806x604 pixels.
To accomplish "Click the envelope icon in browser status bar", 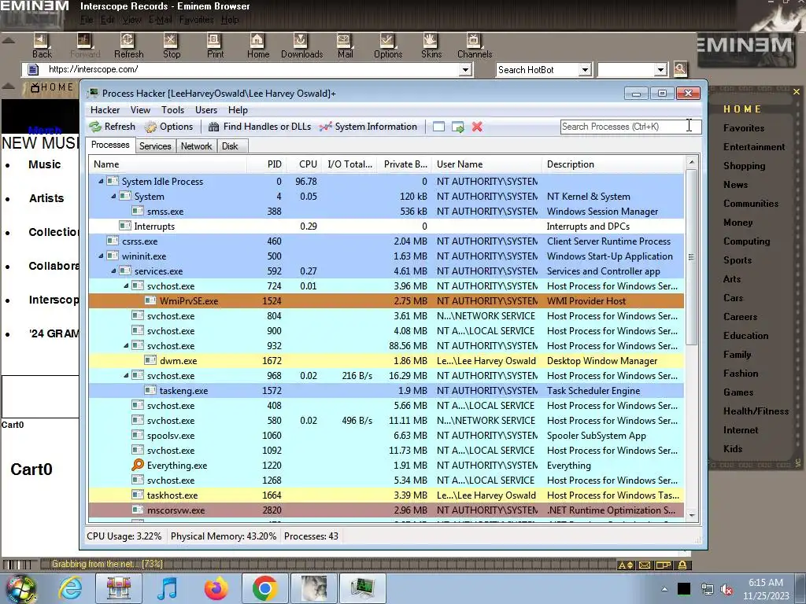I will coord(645,565).
